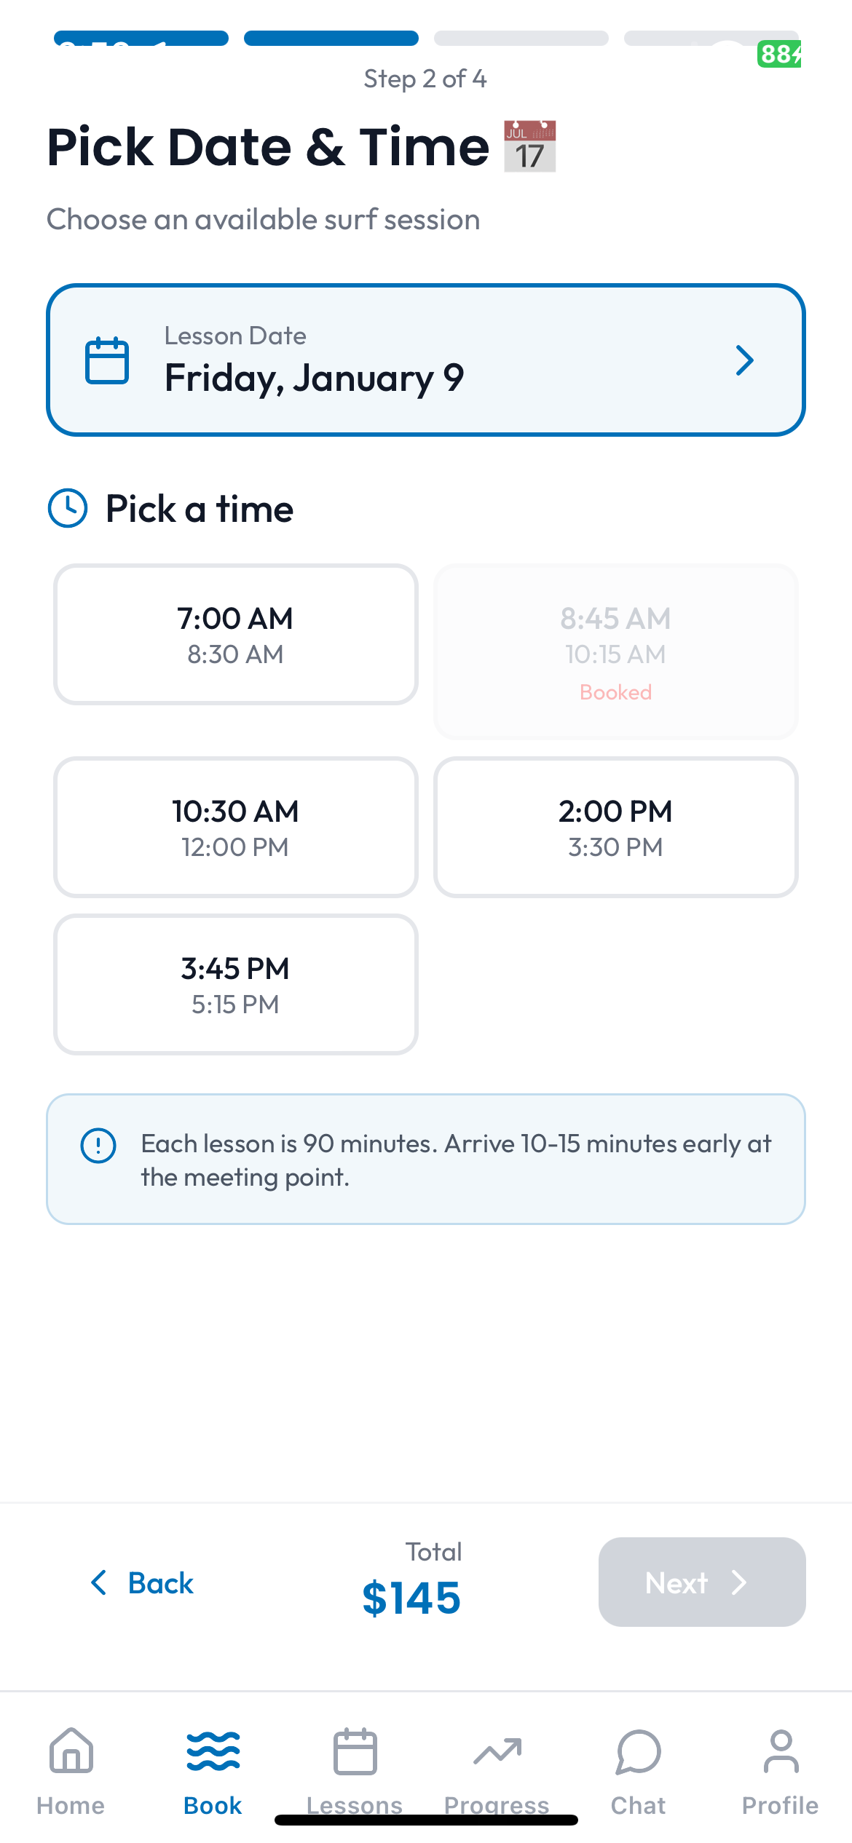Tap the back chevron next to Back

click(x=99, y=1582)
